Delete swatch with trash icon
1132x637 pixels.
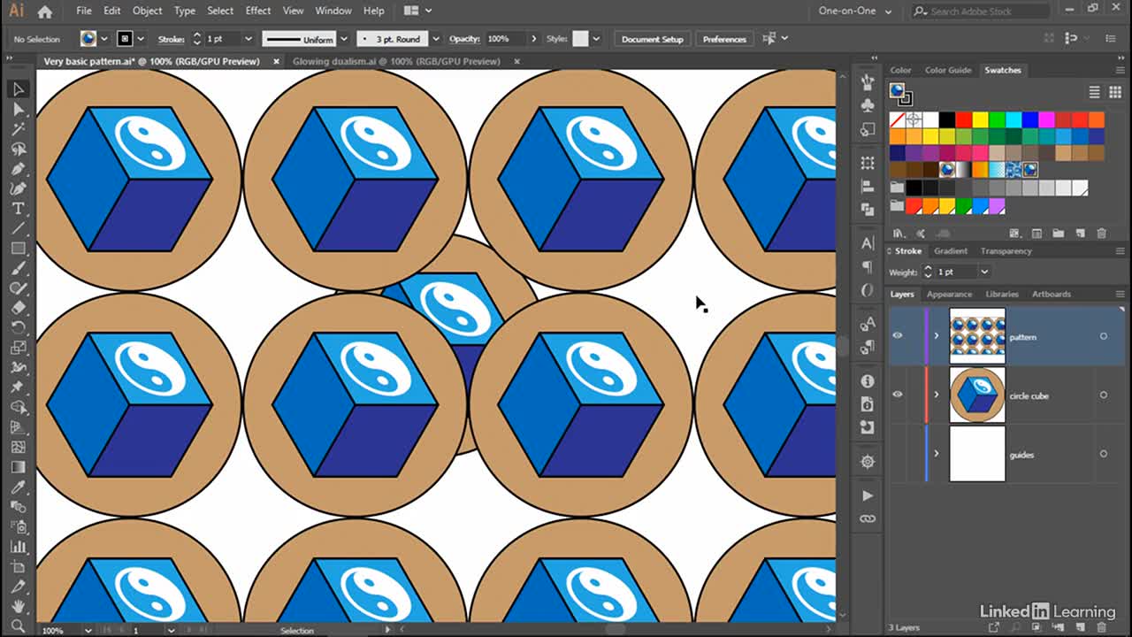tap(1101, 234)
